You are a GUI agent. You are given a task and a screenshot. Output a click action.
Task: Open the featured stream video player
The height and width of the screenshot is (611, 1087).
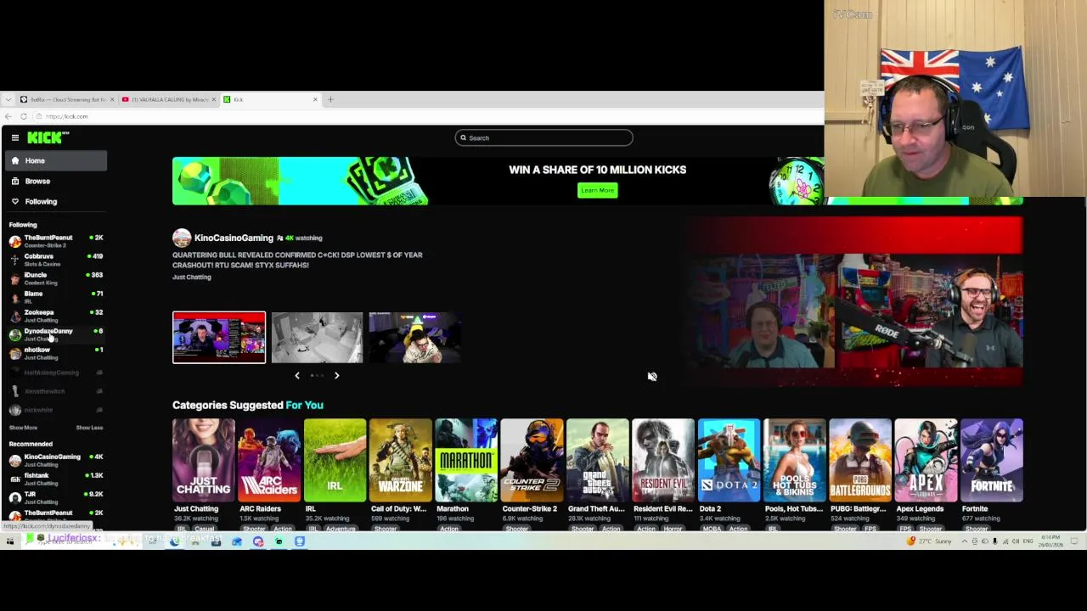(x=852, y=301)
